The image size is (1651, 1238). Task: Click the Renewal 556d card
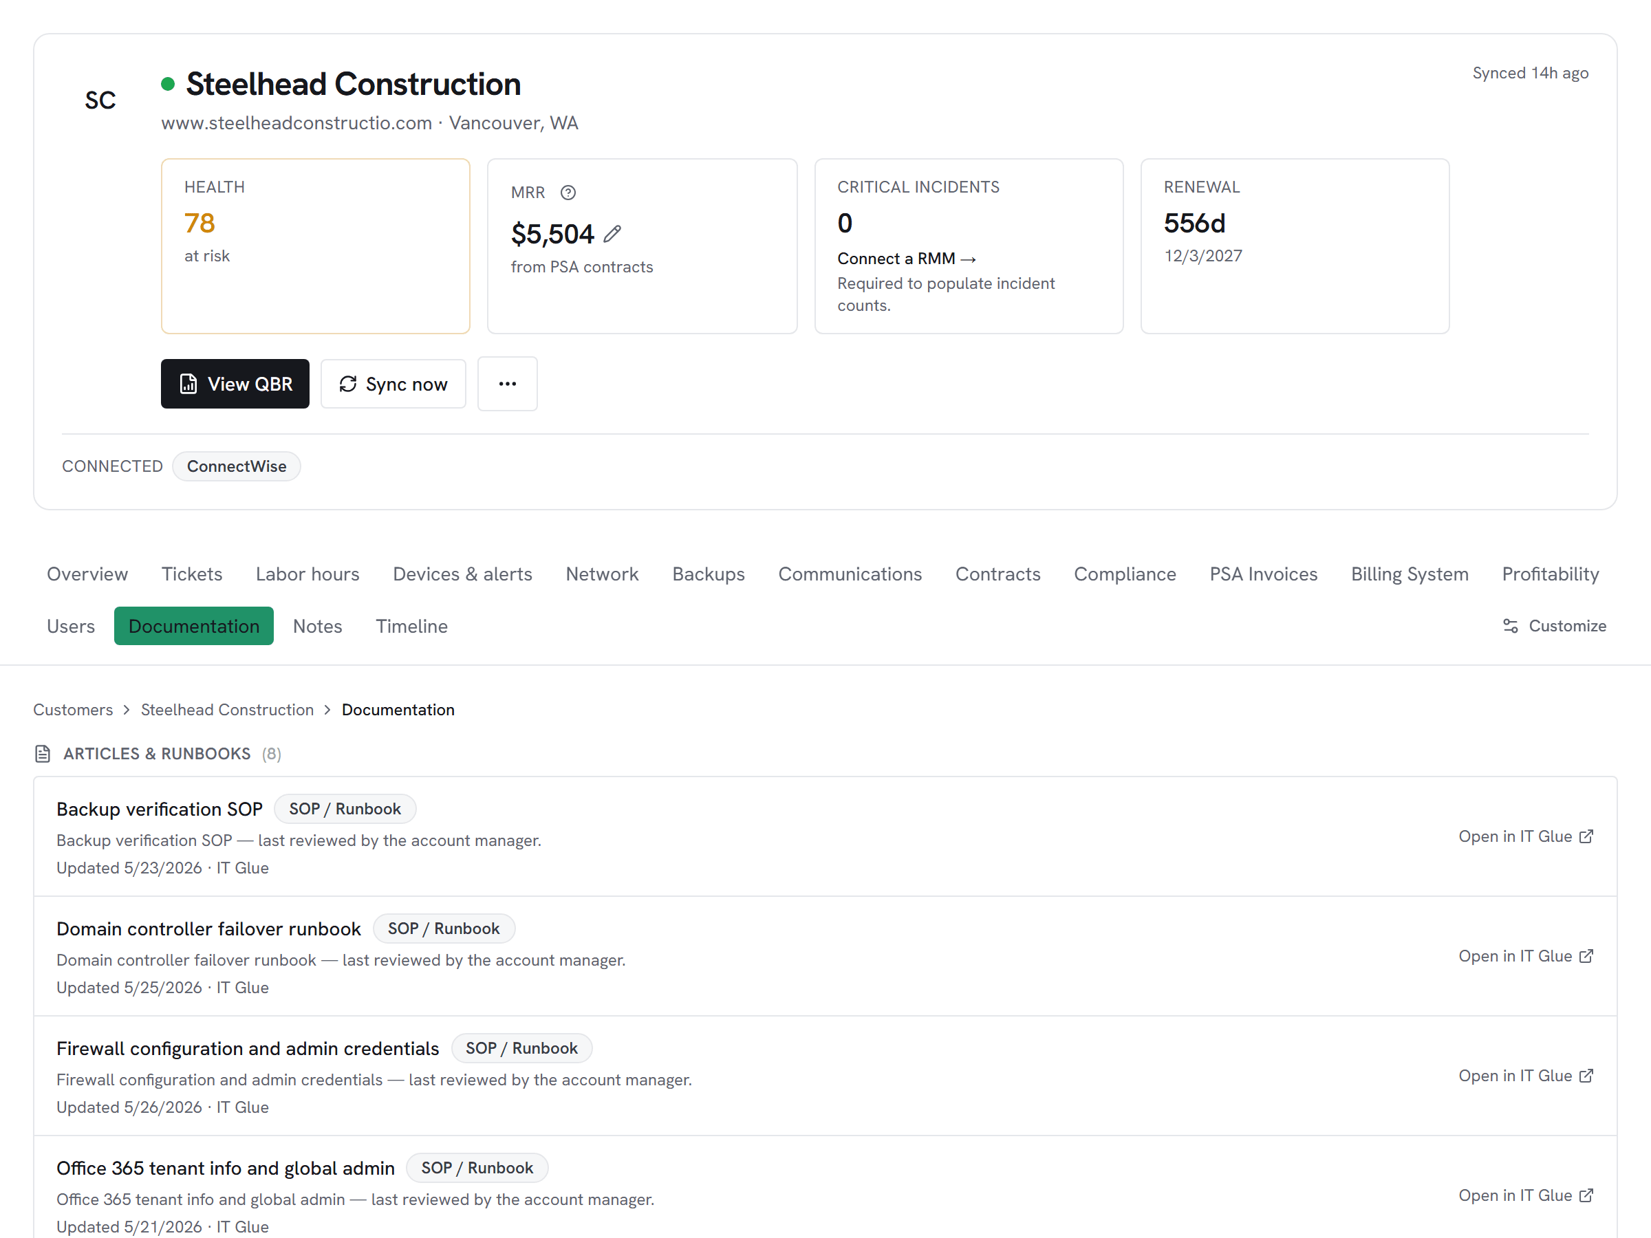coord(1295,246)
